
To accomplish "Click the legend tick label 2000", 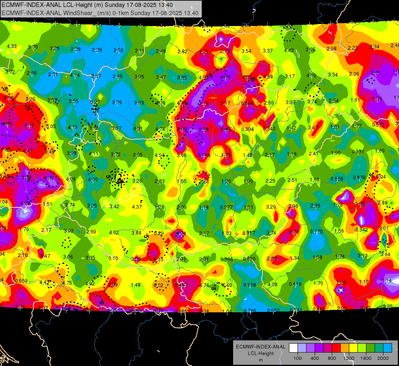I will (383, 358).
